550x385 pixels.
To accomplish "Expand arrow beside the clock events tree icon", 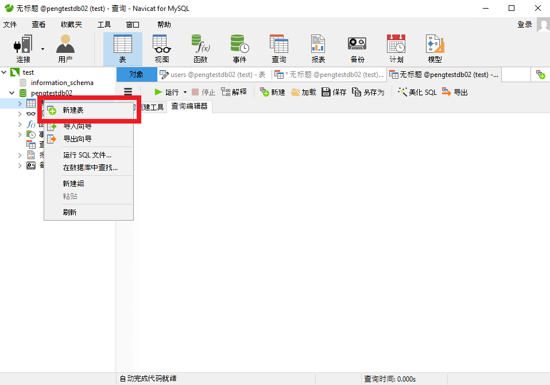I will tap(20, 134).
